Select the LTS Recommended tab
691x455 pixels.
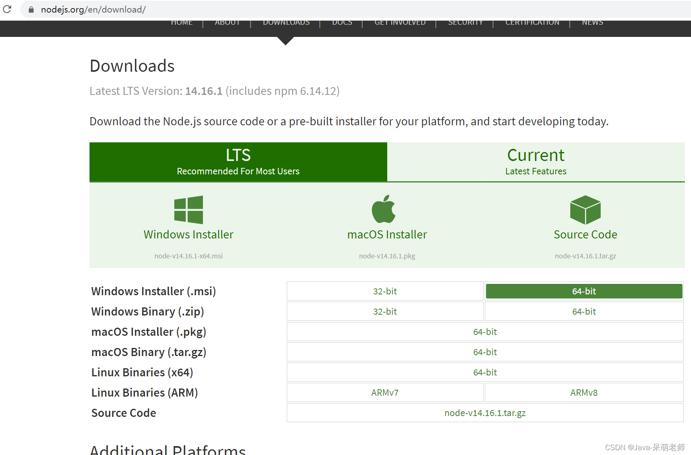point(238,162)
